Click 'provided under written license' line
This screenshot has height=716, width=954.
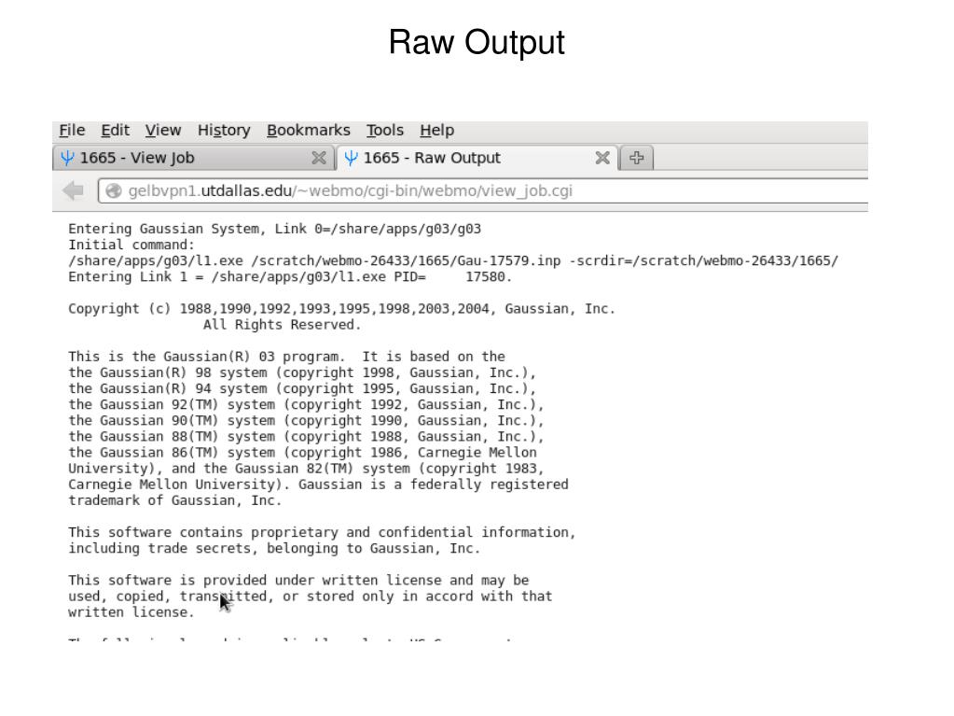click(298, 580)
